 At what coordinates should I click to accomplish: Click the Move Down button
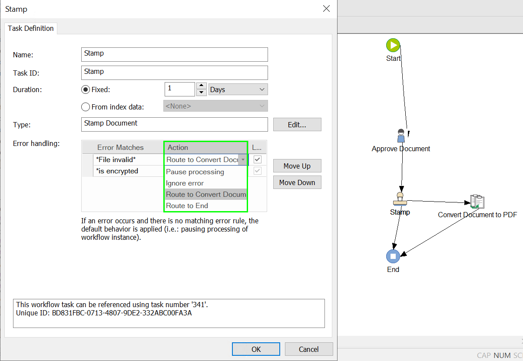[x=297, y=182]
